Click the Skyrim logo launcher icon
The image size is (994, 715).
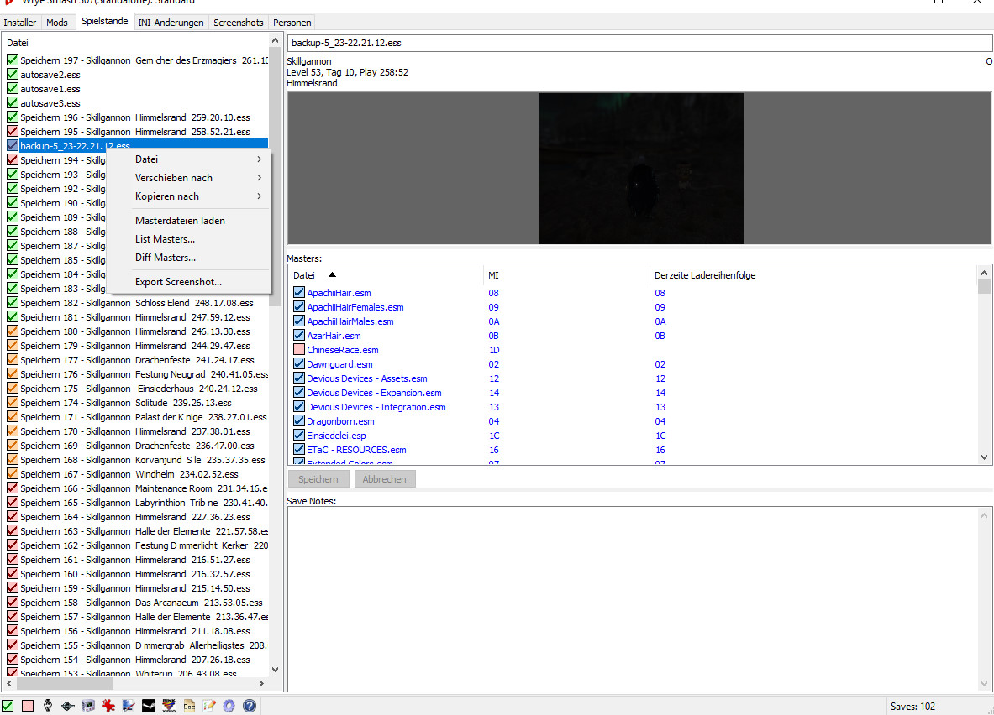pyautogui.click(x=48, y=706)
